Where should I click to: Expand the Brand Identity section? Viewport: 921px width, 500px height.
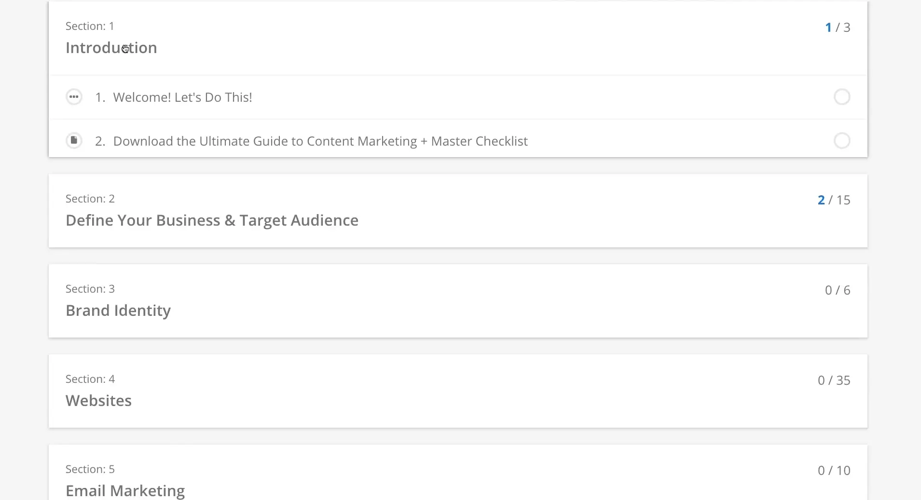coord(118,311)
